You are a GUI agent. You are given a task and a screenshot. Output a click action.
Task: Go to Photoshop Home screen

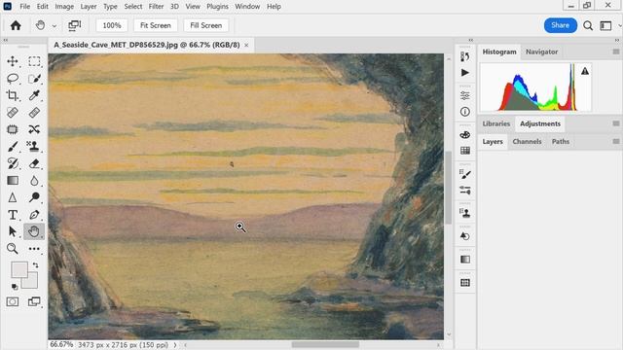click(16, 25)
